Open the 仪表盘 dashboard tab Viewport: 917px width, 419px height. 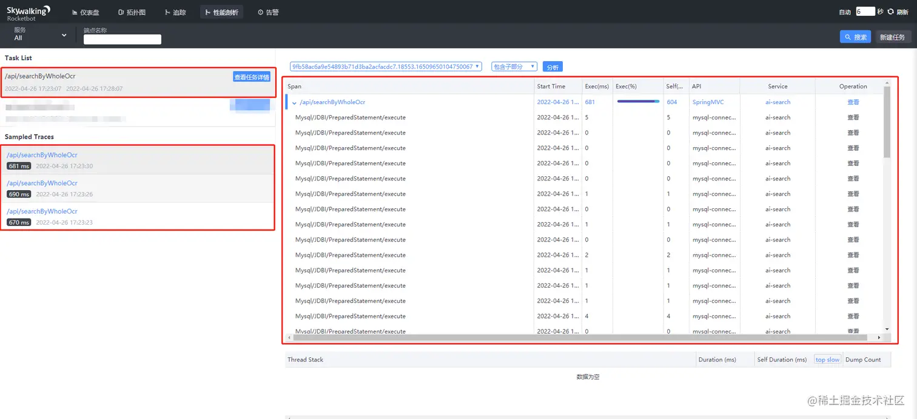click(x=86, y=12)
